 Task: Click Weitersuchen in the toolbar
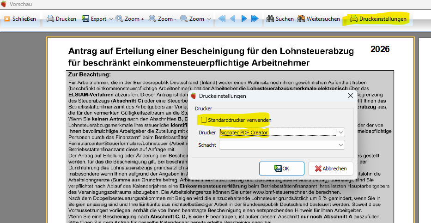(319, 18)
